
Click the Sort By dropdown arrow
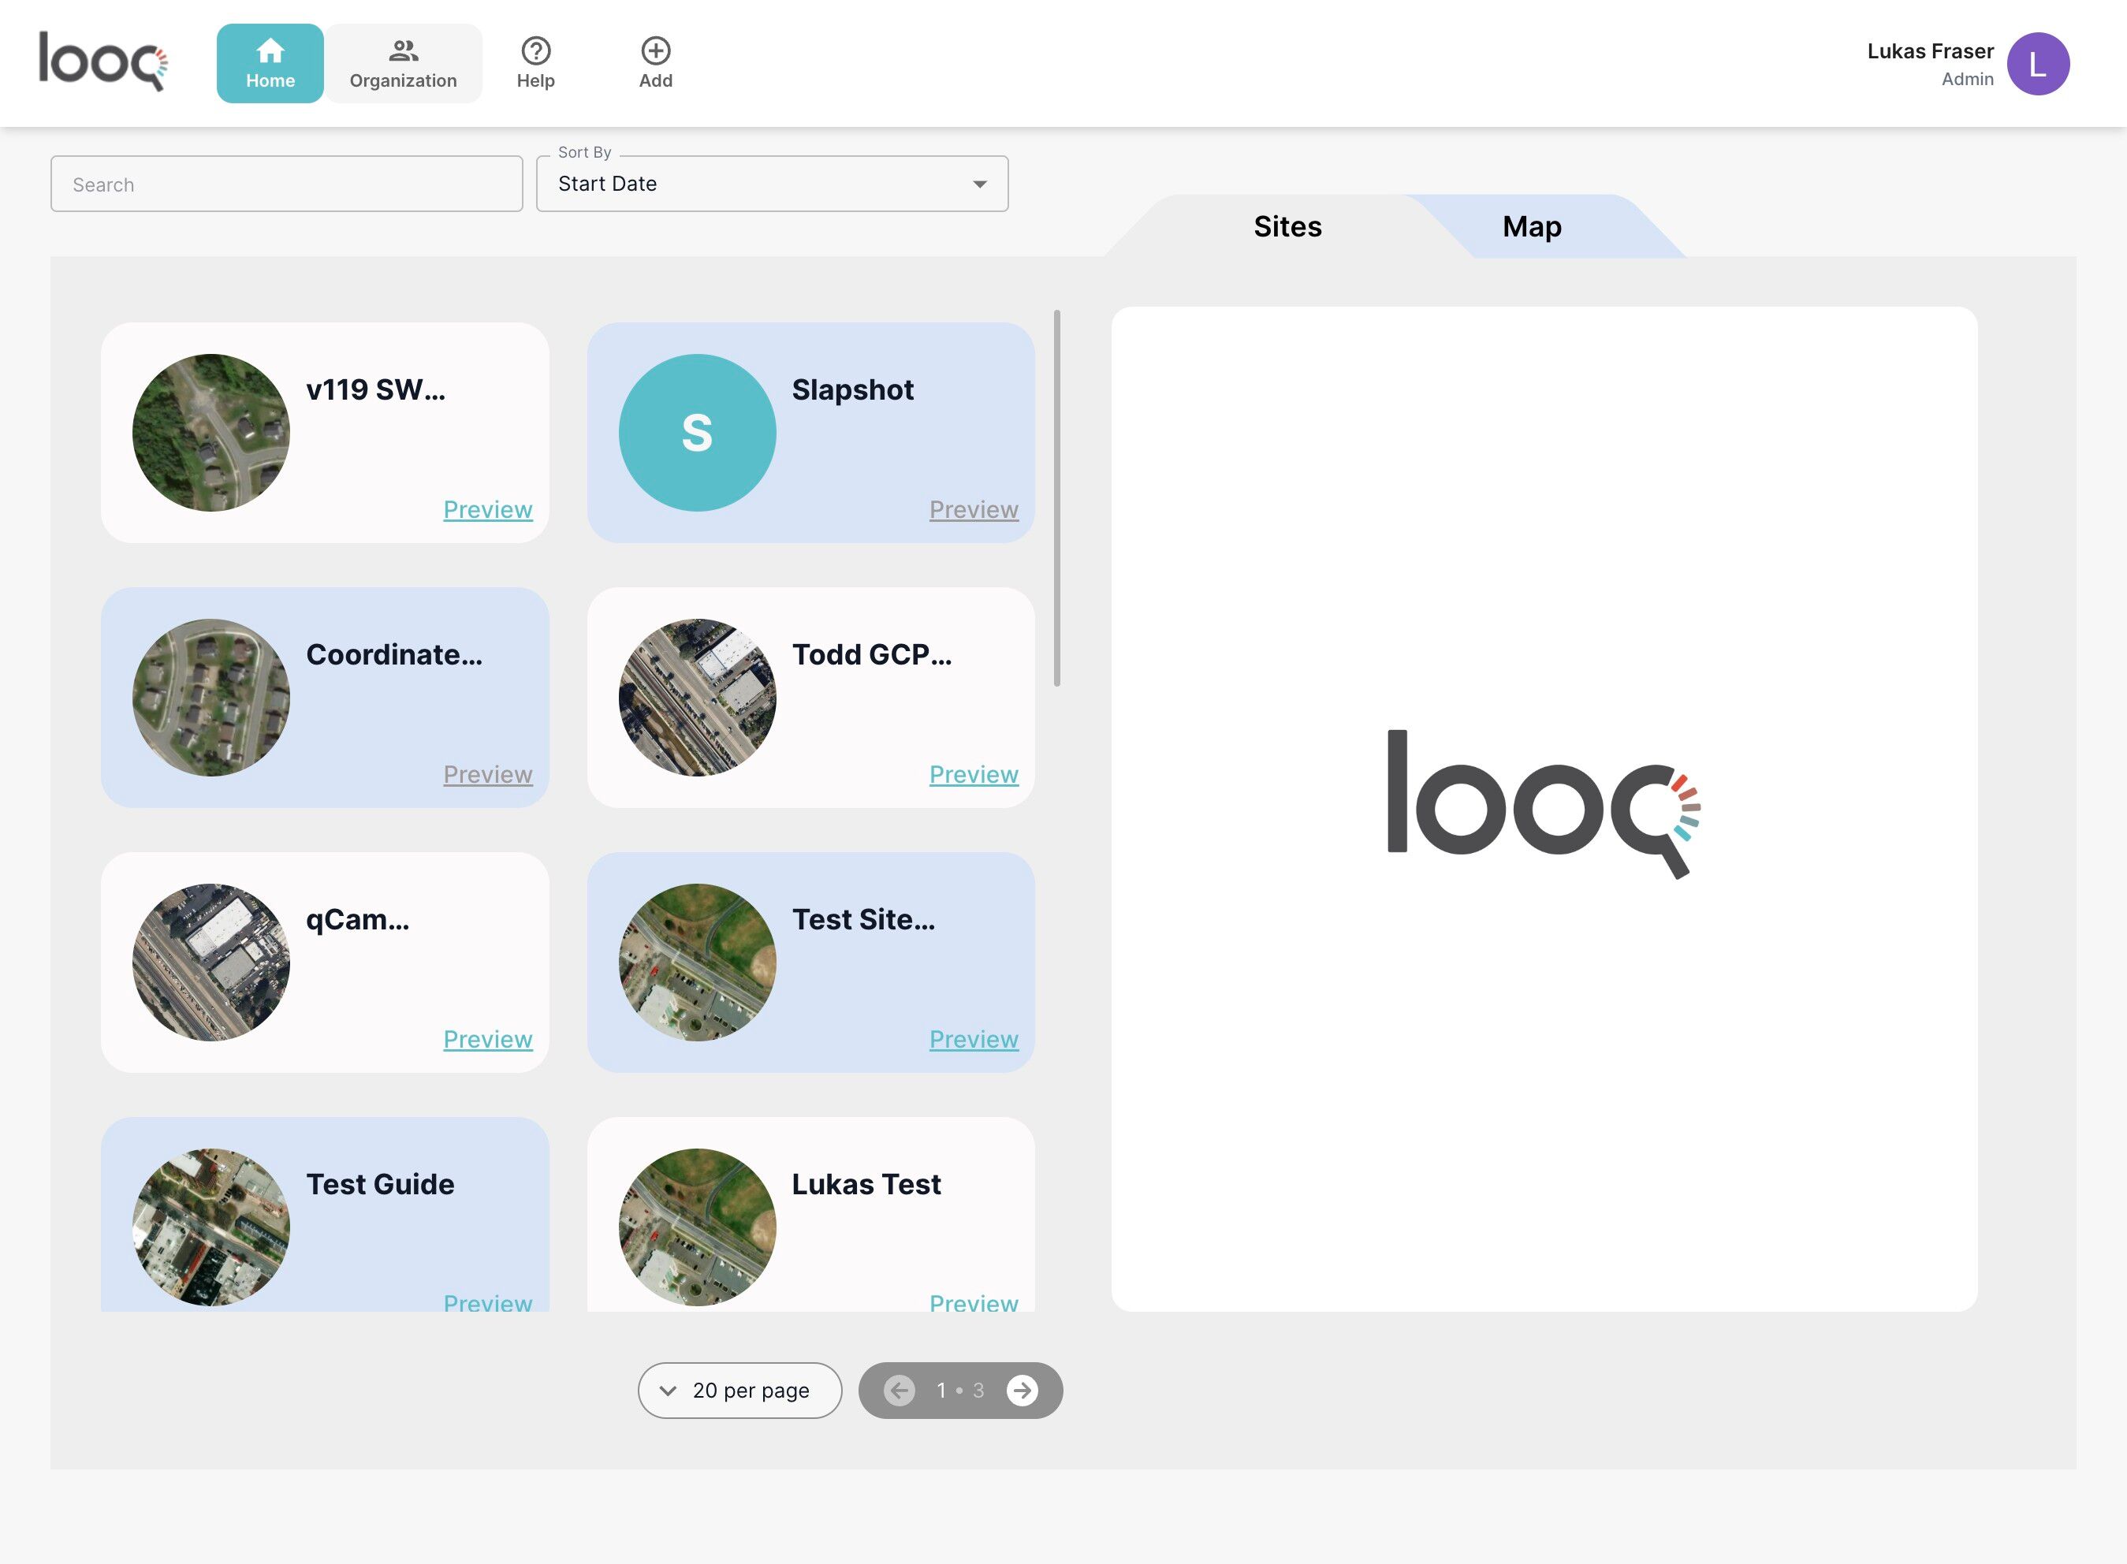click(980, 184)
